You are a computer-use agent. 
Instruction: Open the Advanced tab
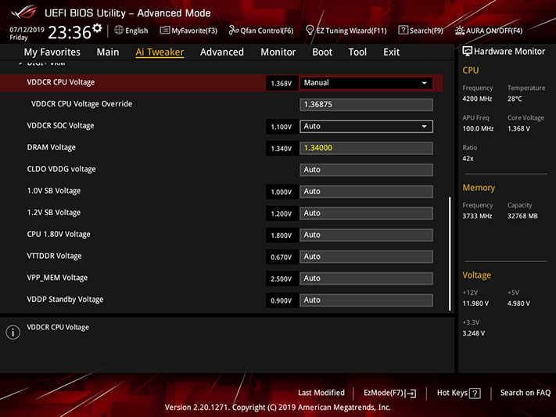click(222, 52)
